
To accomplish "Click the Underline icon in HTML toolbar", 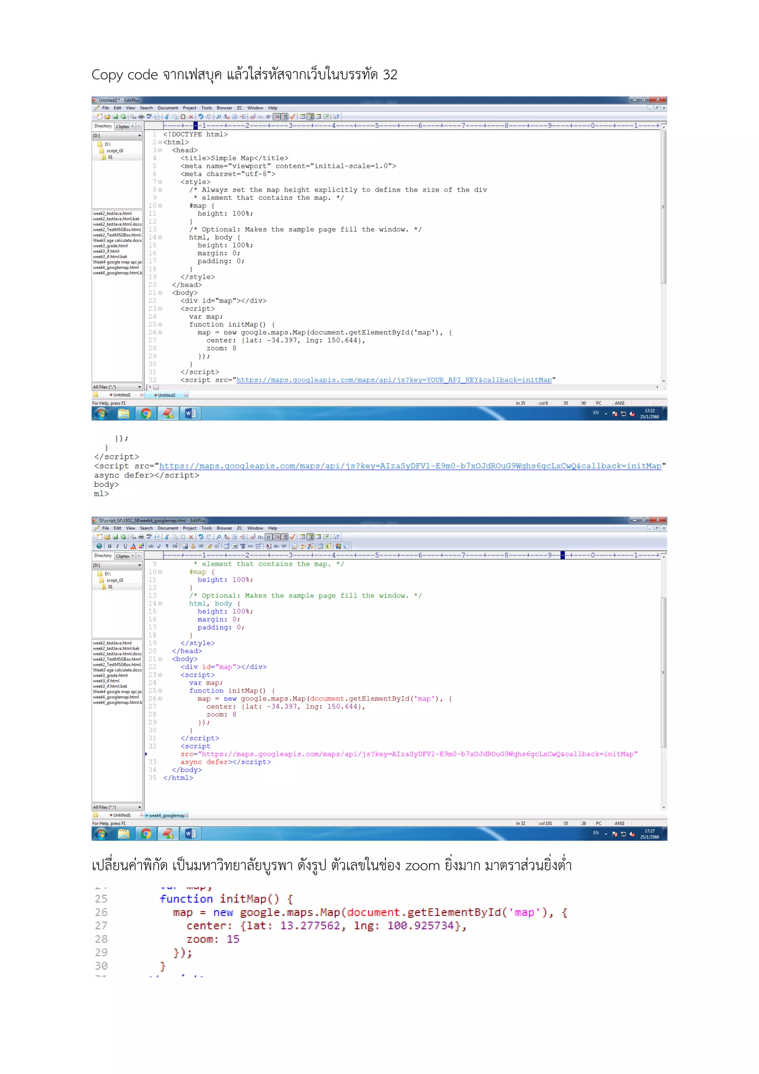I will (125, 546).
